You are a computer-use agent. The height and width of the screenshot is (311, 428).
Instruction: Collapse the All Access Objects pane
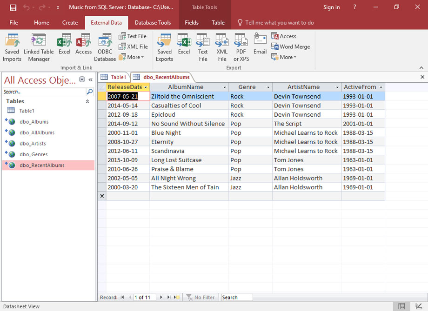[90, 80]
